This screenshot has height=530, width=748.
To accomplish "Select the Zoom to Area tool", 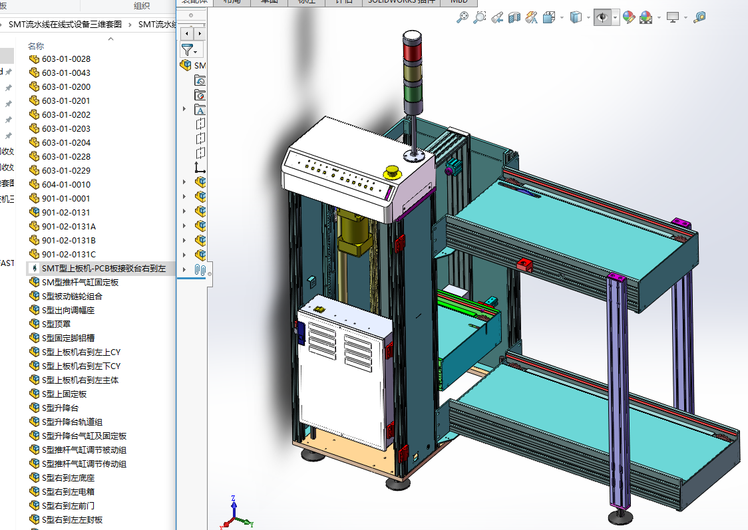I will pyautogui.click(x=479, y=18).
